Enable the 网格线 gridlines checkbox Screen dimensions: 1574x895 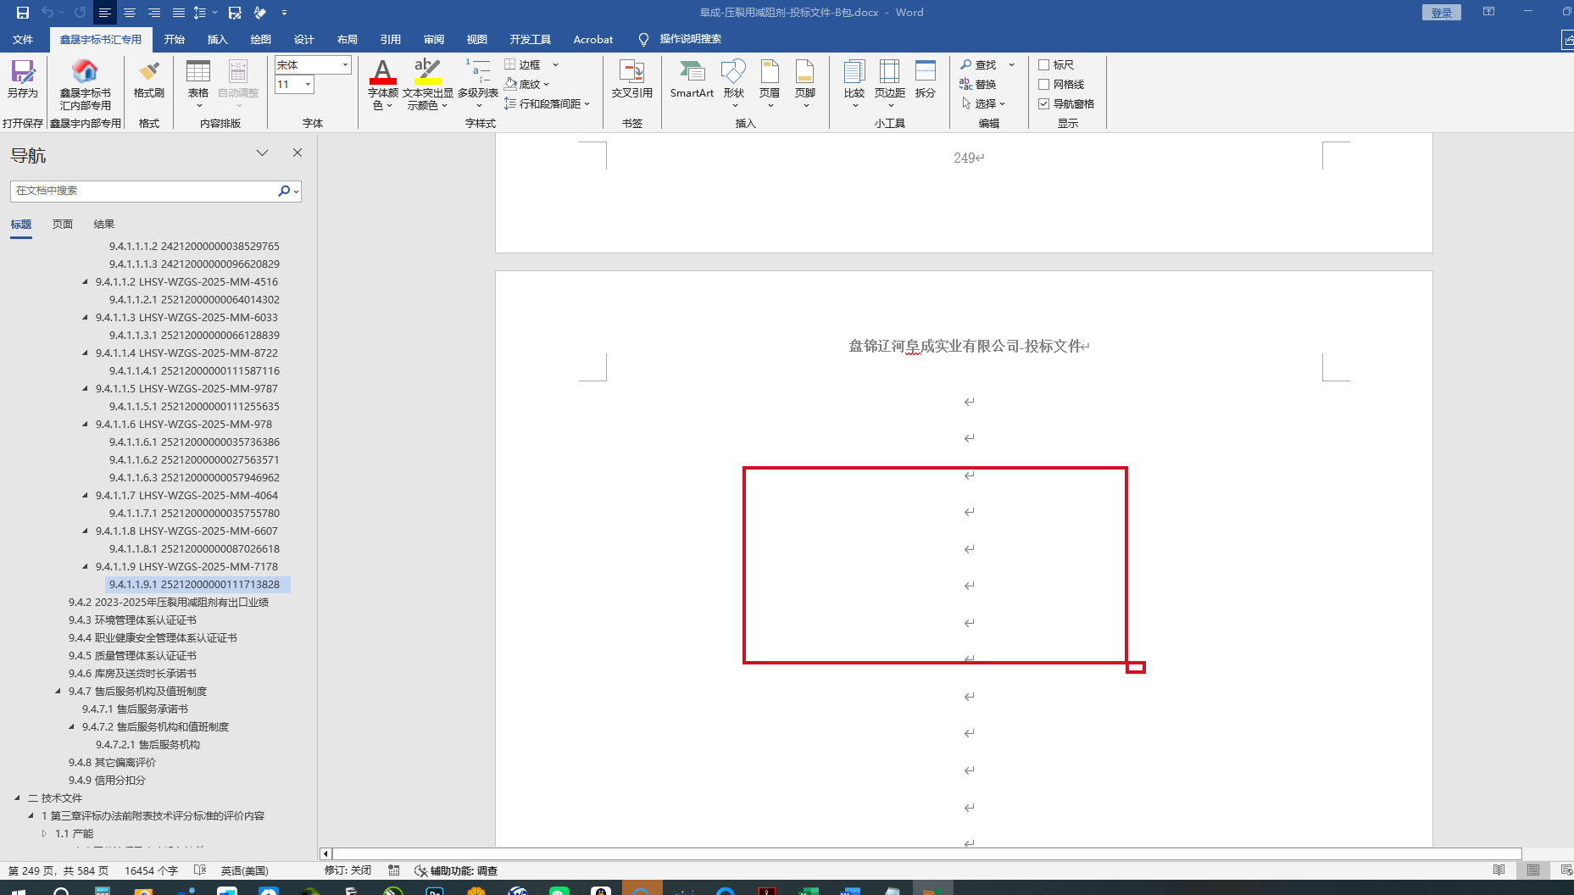tap(1044, 84)
